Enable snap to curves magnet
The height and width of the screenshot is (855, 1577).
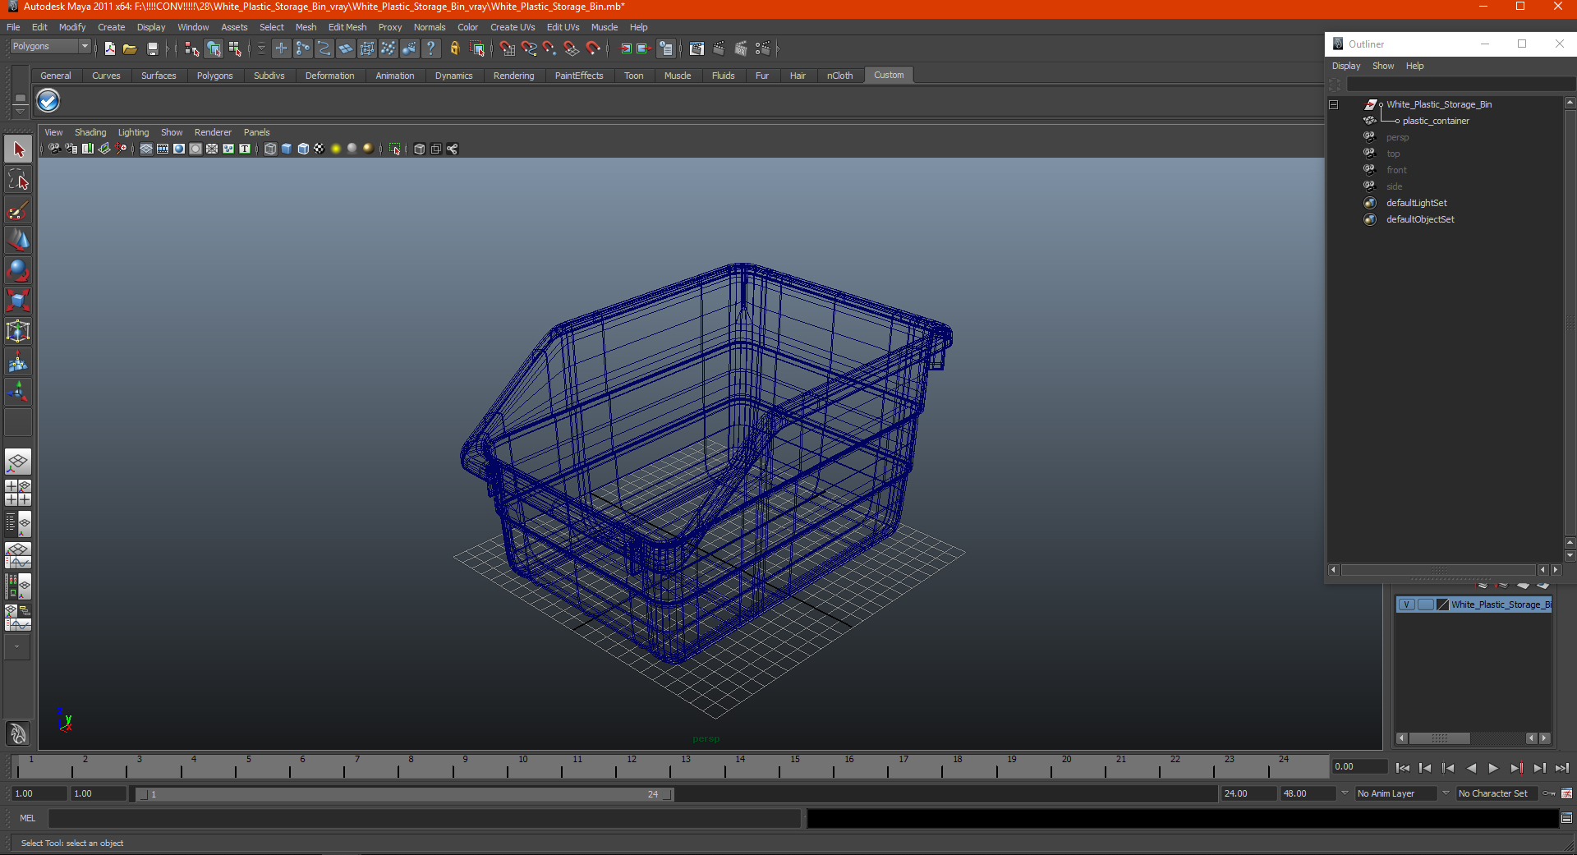(528, 49)
